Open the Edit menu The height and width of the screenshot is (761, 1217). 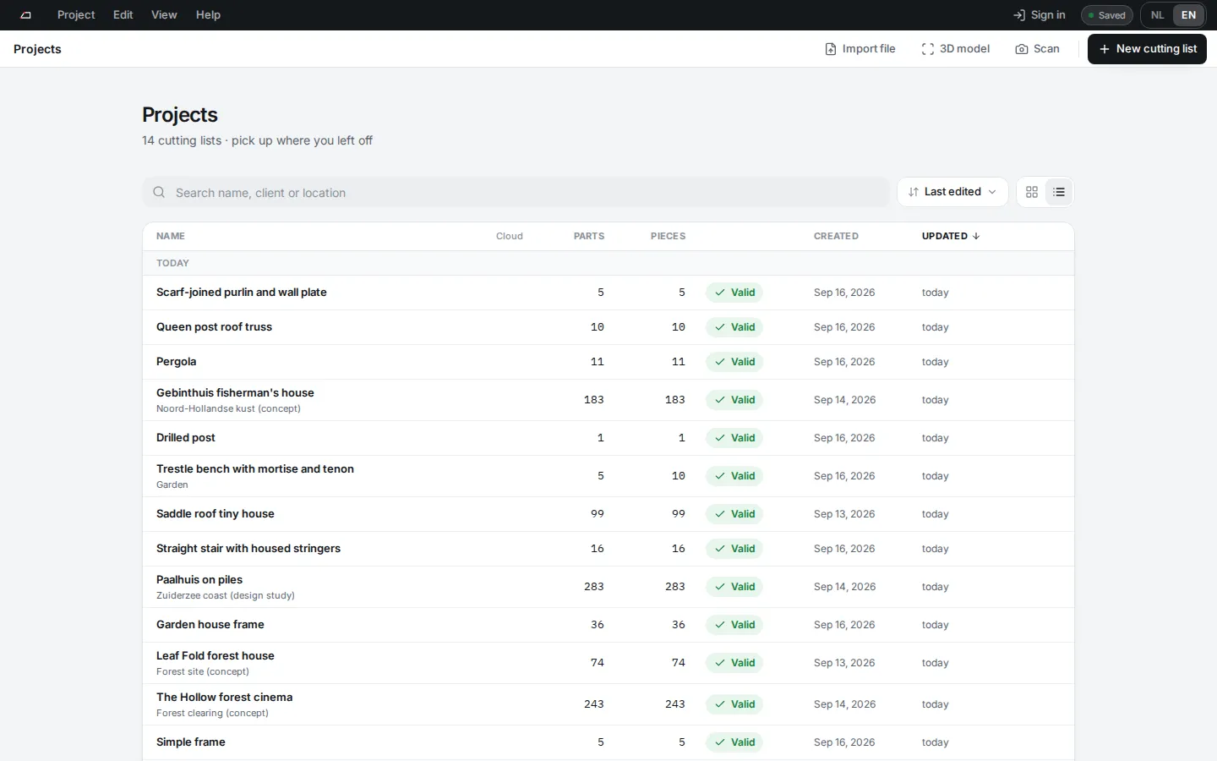point(123,15)
